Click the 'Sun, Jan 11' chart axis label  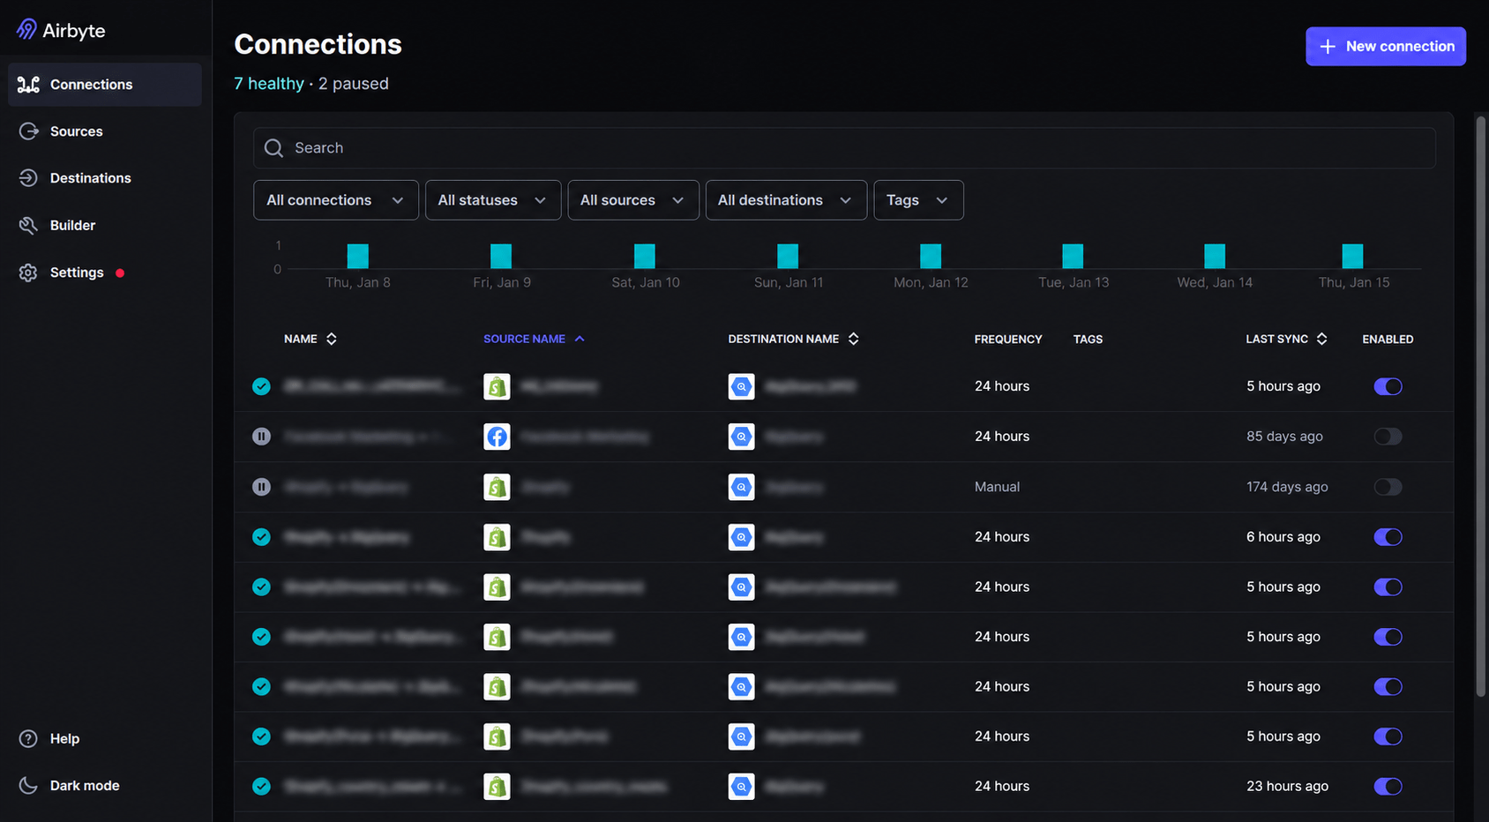(789, 282)
